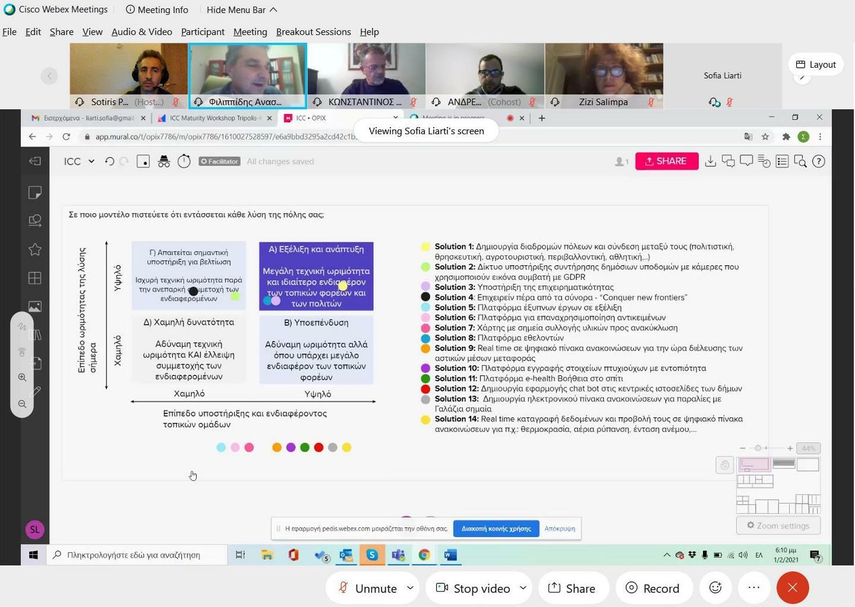Expand audio options arrow beside Unmute

pos(410,588)
